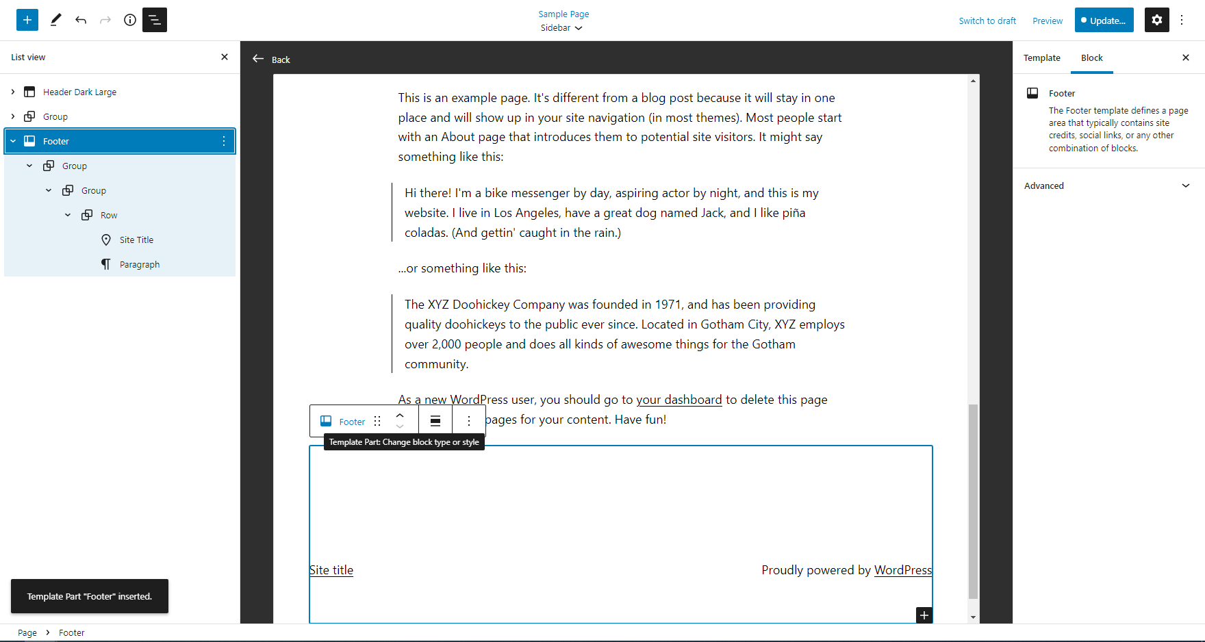Toggle the Settings gear sidebar

point(1156,20)
